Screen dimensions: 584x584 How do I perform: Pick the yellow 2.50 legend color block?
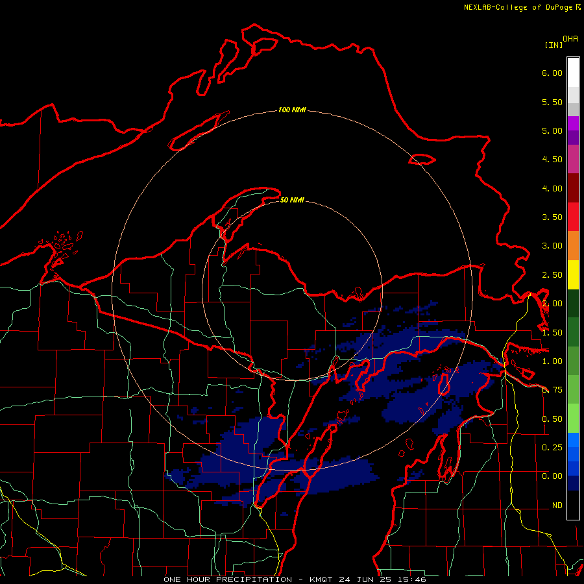(573, 274)
